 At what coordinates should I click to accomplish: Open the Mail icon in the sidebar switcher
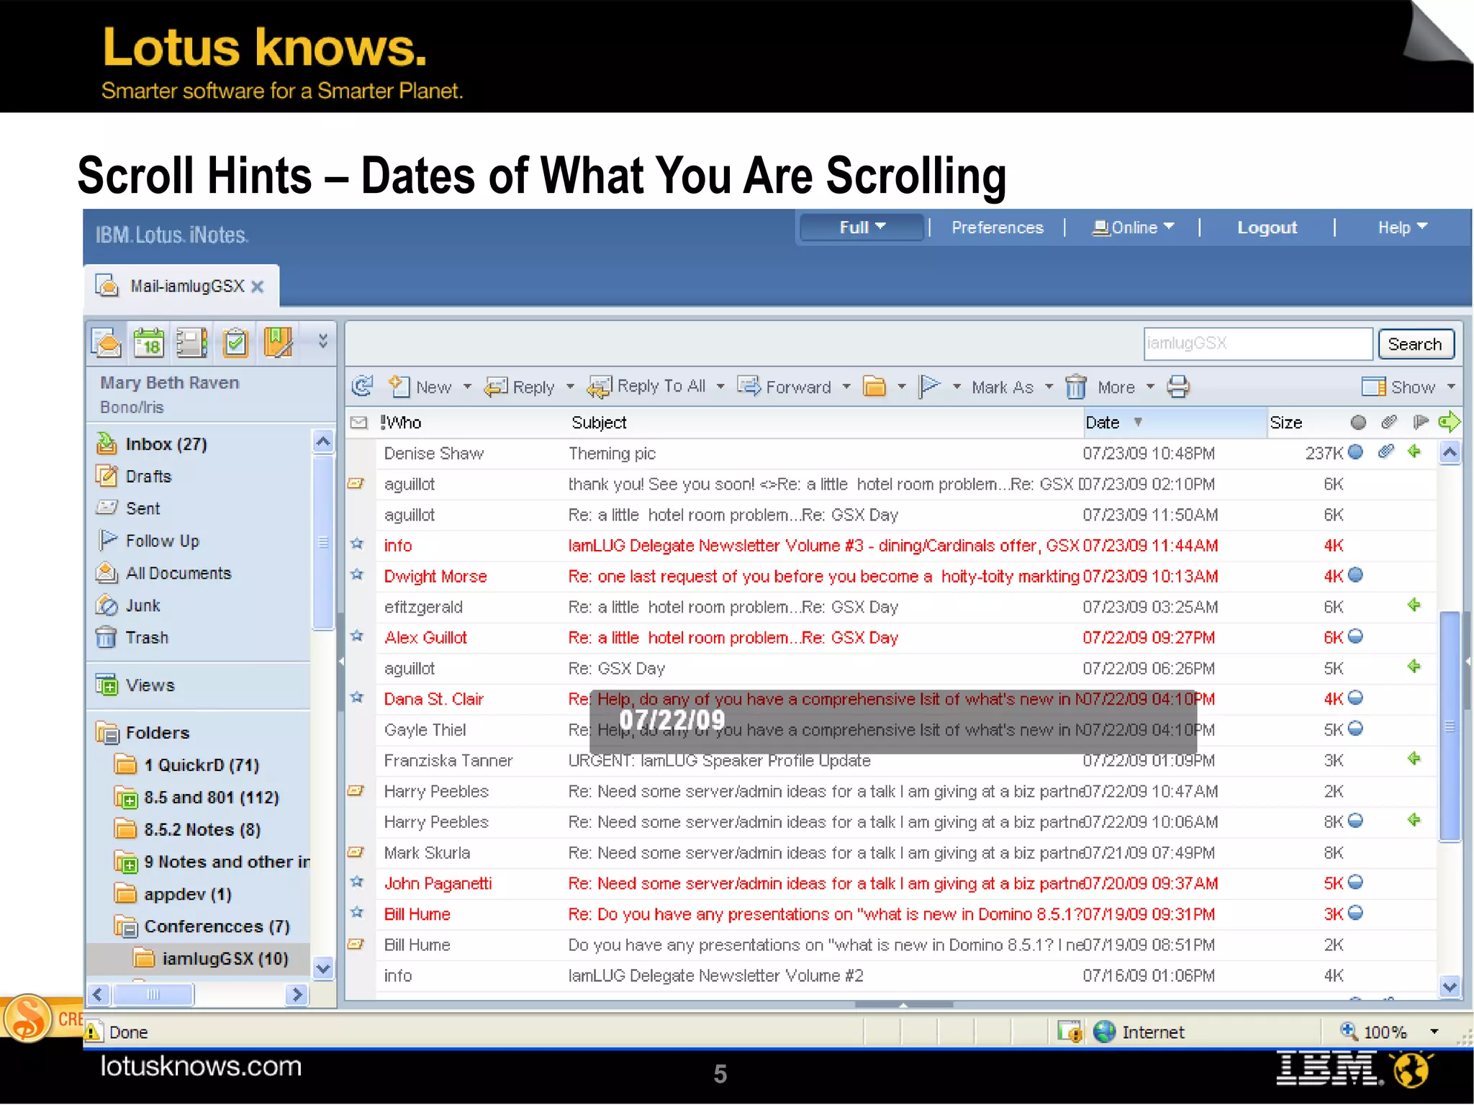point(107,343)
